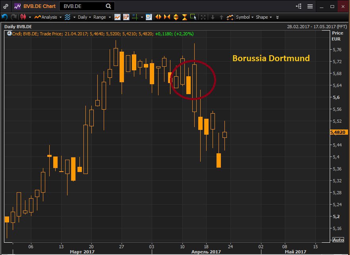
Task: Open the Daily interval menu
Action: pyautogui.click(x=82, y=17)
